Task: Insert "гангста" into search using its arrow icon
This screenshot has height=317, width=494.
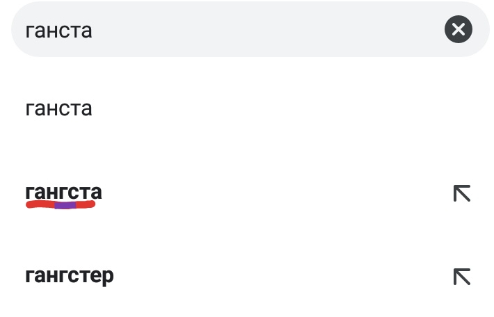Action: point(461,193)
